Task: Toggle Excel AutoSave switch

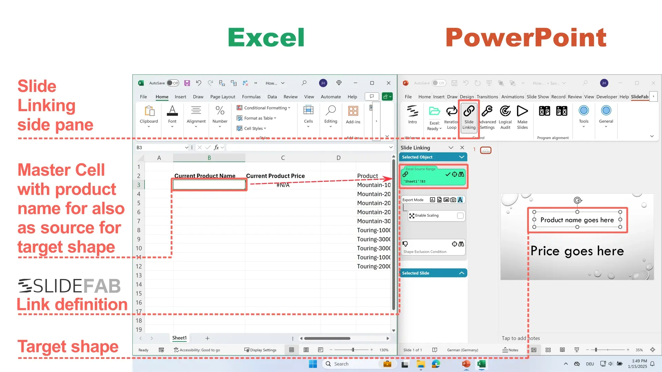Action: click(x=173, y=83)
